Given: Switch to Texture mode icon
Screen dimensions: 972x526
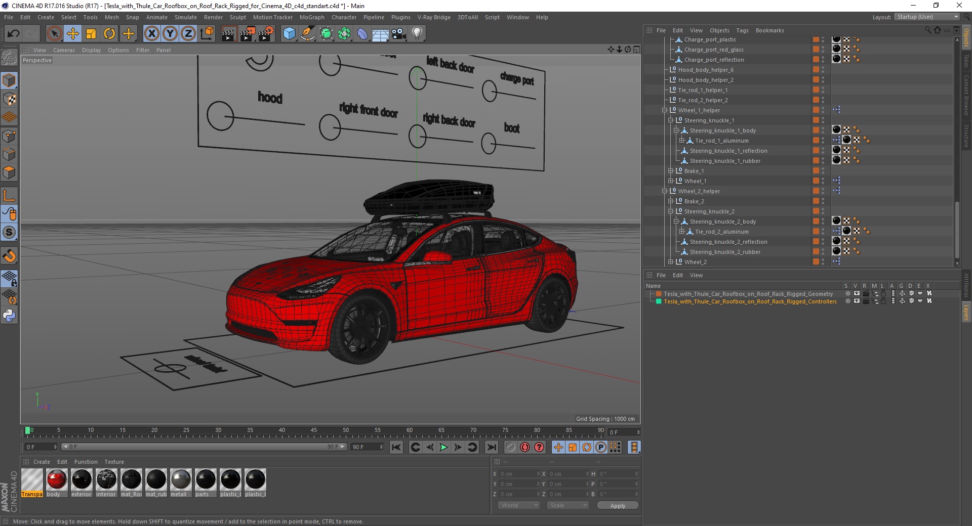Looking at the screenshot, I should click(9, 99).
